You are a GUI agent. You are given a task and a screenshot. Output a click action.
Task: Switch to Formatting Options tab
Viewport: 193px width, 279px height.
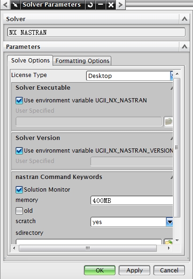click(82, 61)
